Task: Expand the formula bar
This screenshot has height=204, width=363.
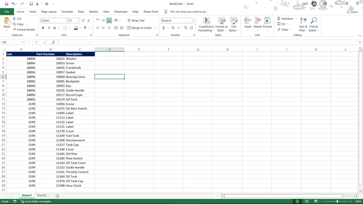Action: point(360,42)
